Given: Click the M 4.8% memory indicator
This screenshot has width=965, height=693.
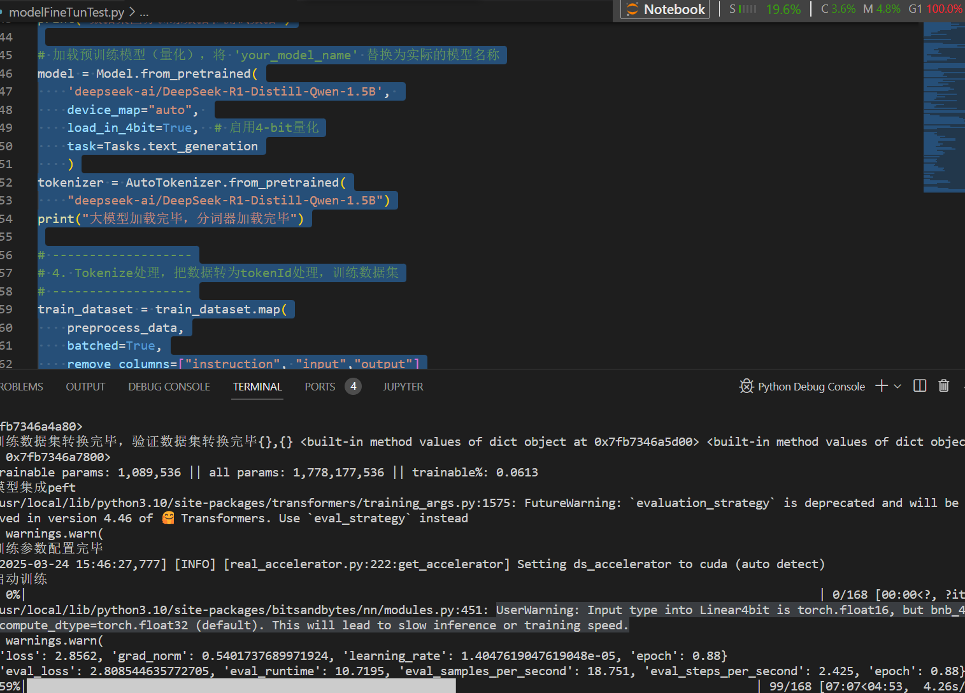Looking at the screenshot, I should pyautogui.click(x=882, y=9).
